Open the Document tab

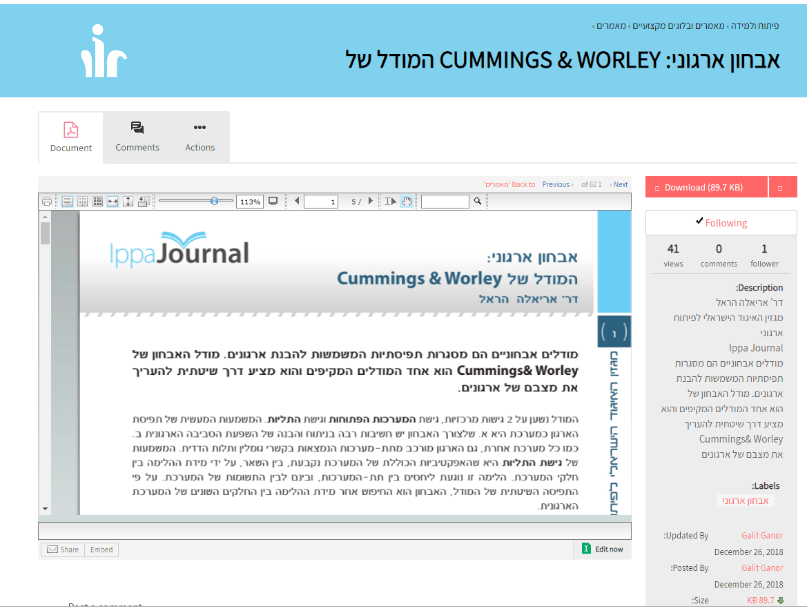(x=71, y=137)
